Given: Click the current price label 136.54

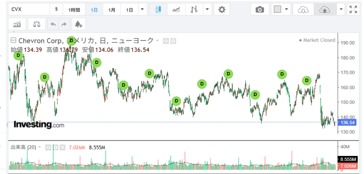Looking at the screenshot, I should [x=347, y=122].
